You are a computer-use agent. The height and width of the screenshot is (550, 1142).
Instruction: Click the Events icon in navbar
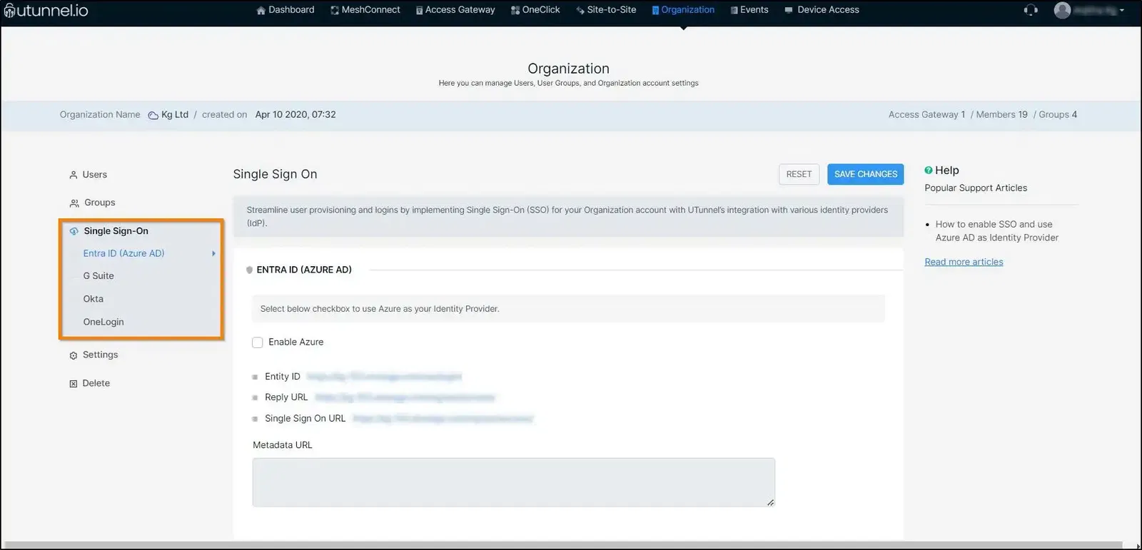[x=734, y=10]
